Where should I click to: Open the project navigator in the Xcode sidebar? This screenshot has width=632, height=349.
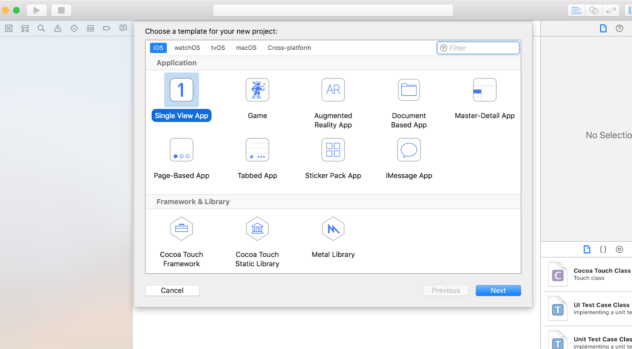(9, 28)
